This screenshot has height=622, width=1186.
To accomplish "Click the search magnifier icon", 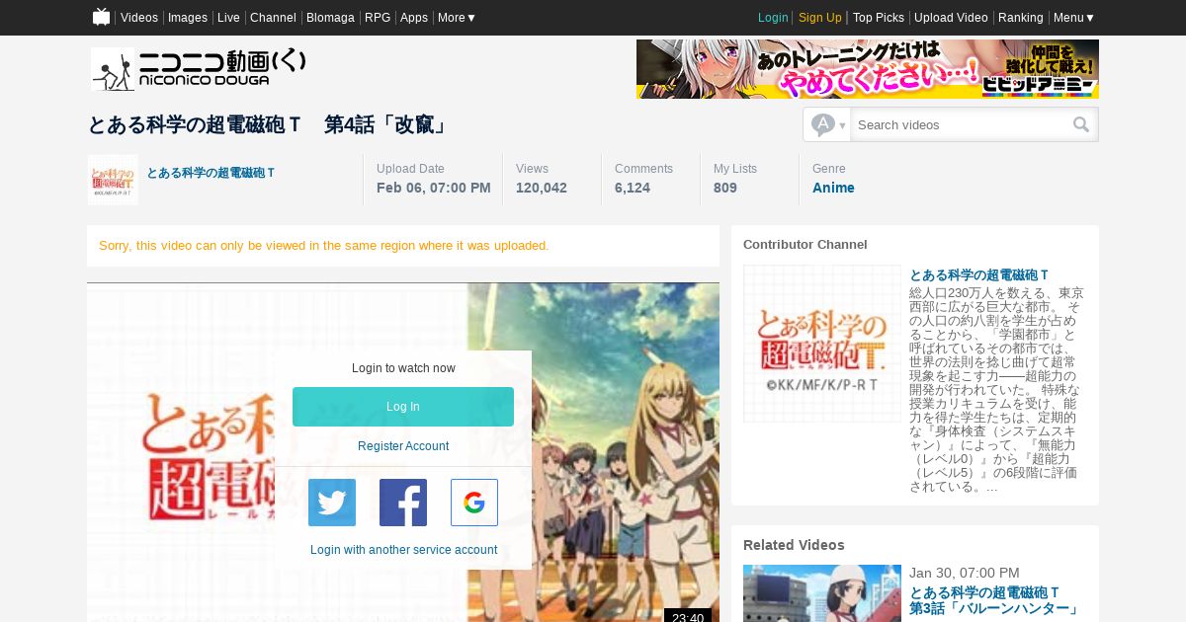I will click(1081, 124).
